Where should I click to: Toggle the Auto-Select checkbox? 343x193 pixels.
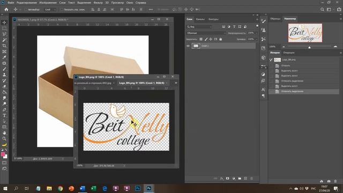tap(26, 10)
